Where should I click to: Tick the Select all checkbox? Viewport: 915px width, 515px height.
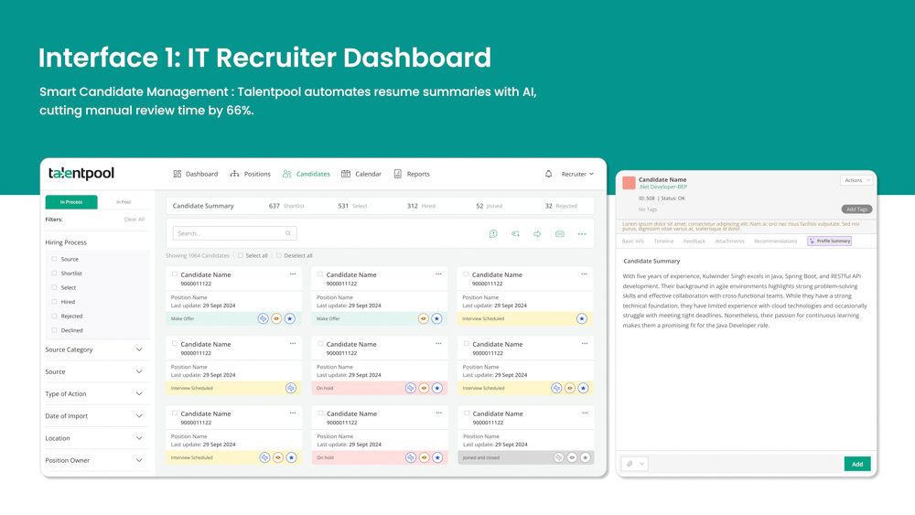(241, 256)
